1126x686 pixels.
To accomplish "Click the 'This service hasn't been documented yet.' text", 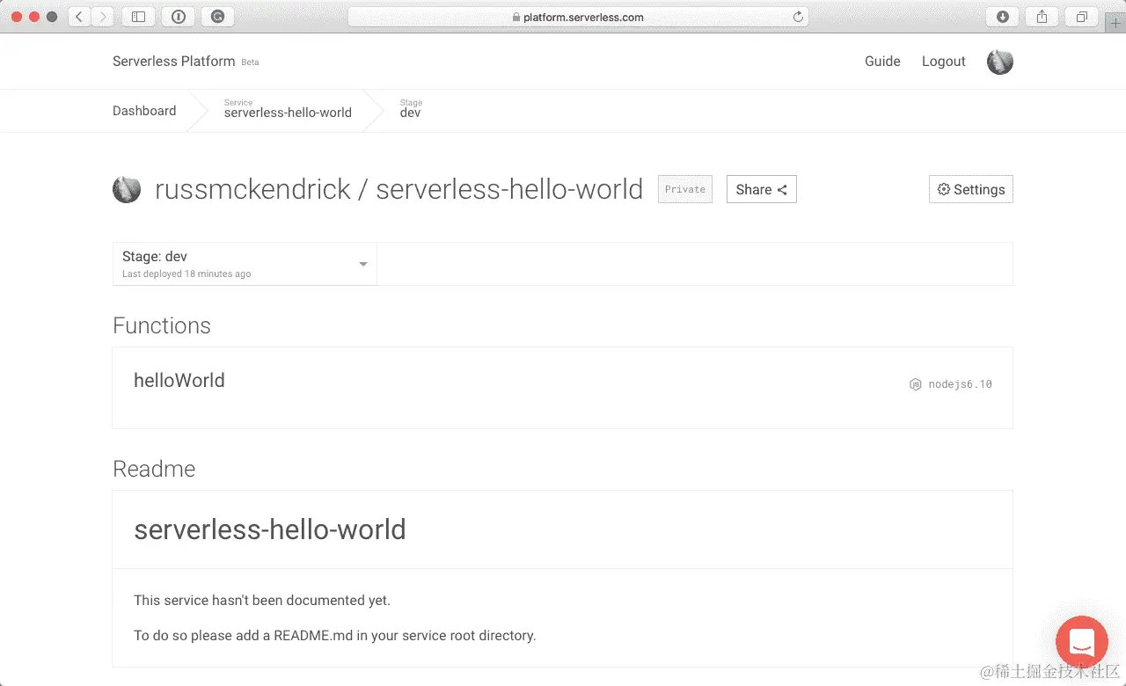I will [x=262, y=601].
